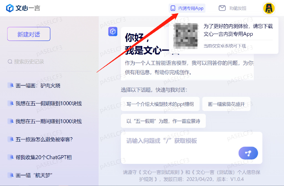Open history item 五一旅游怎么避免被宰客?
Screen dimensions: 284x186
44,139
